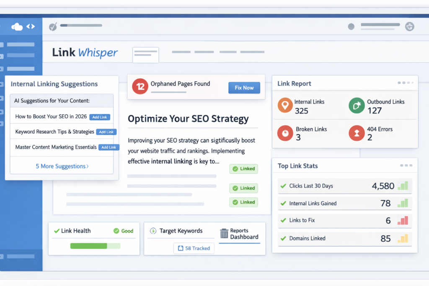Click the 58 Tracked keywords badge
The height and width of the screenshot is (286, 429).
coord(194,248)
